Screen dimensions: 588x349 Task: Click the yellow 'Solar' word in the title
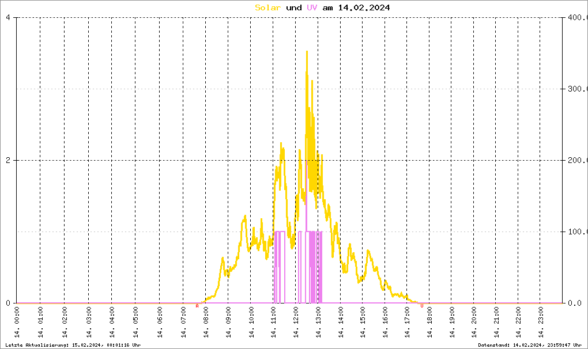268,7
